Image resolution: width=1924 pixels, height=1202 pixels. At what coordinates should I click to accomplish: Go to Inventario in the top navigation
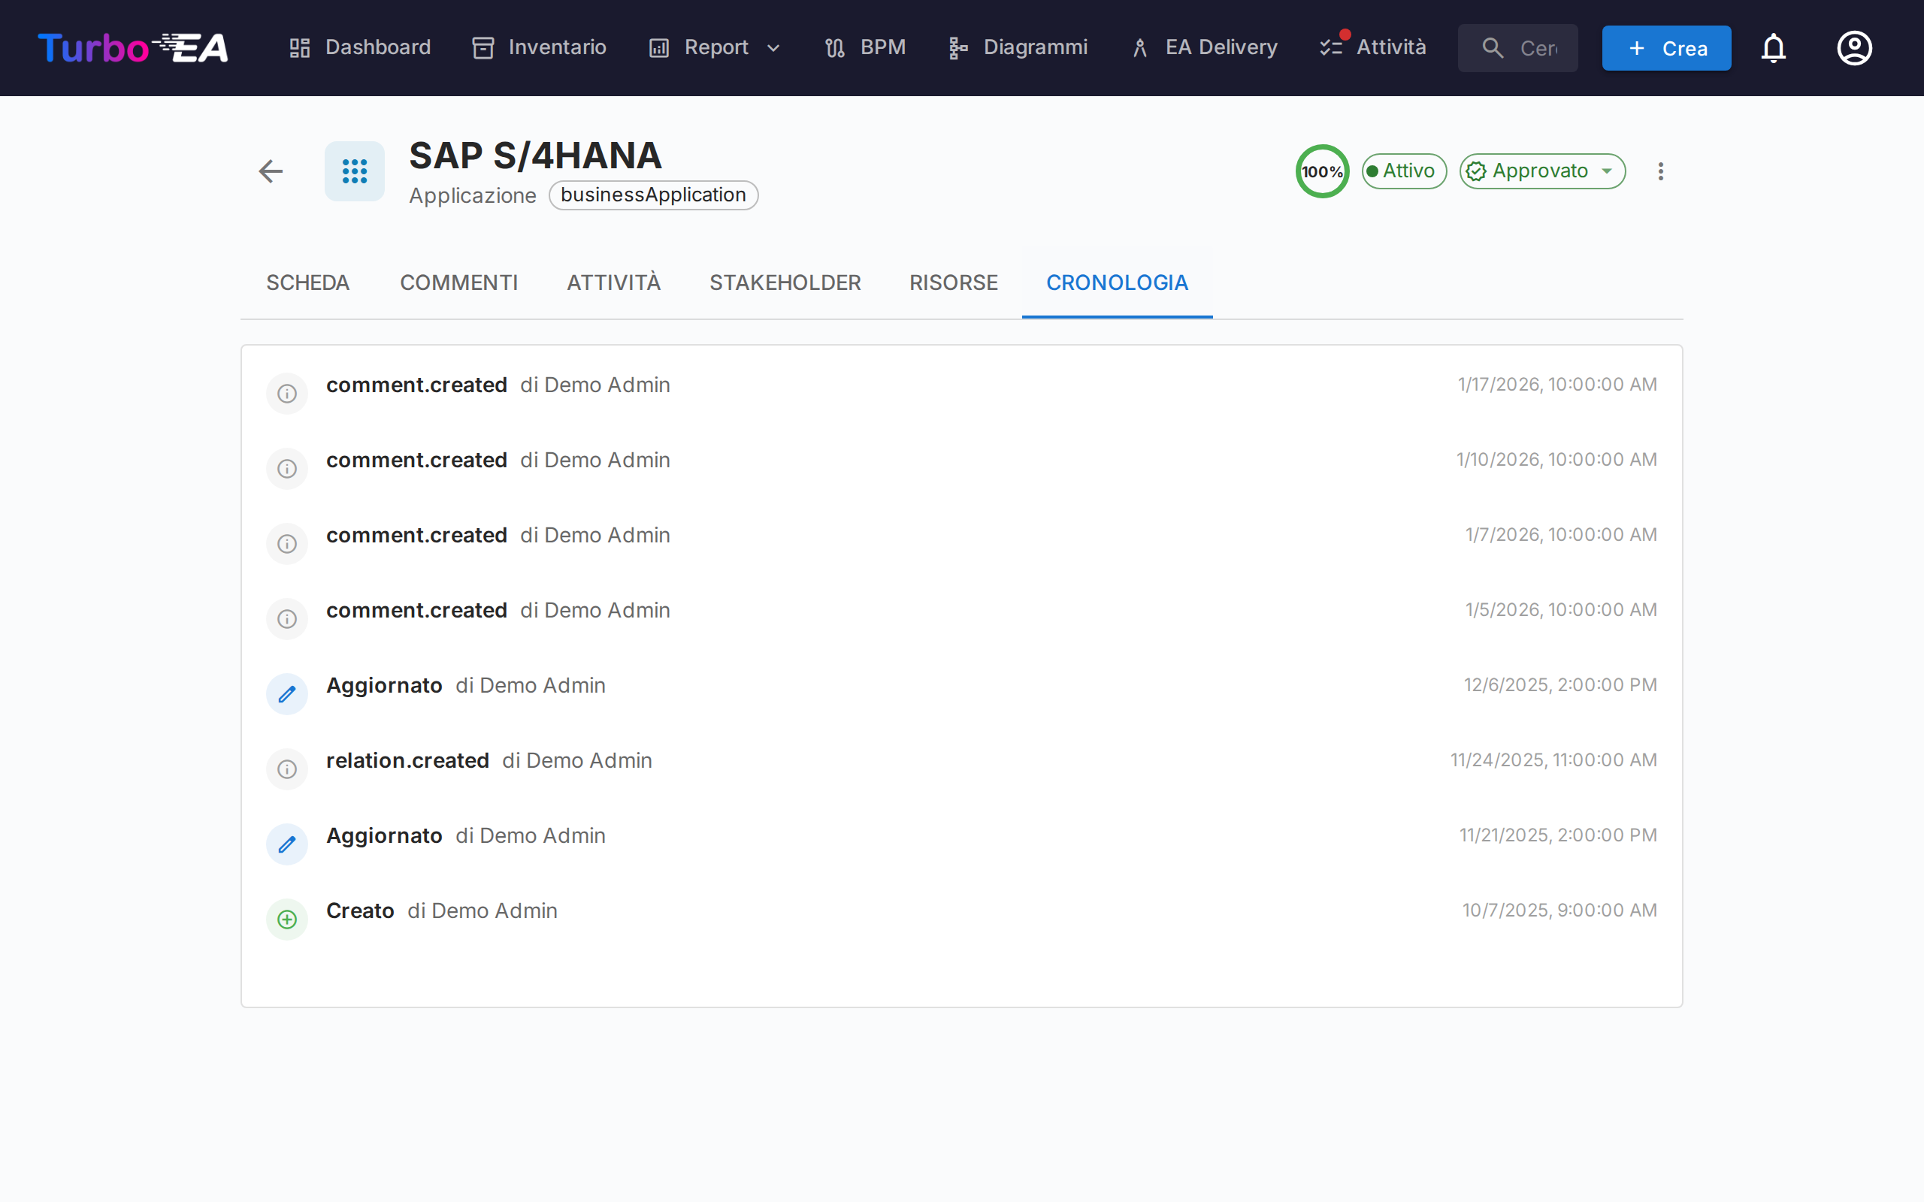tap(539, 49)
